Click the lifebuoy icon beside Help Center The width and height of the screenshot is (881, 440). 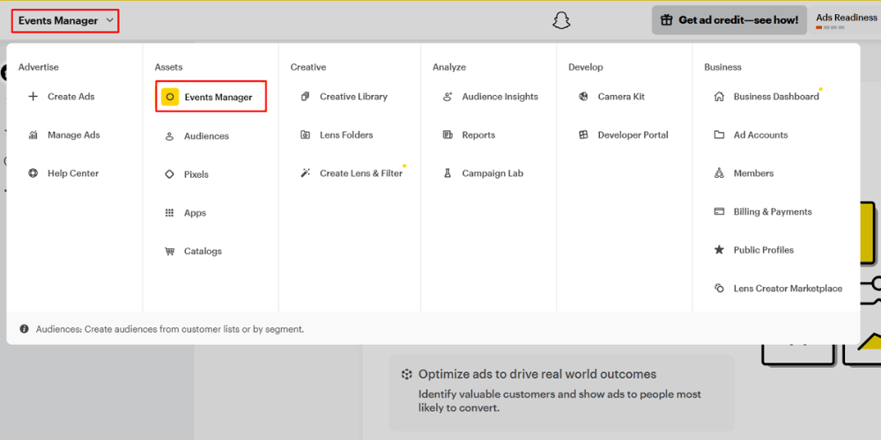(x=33, y=173)
